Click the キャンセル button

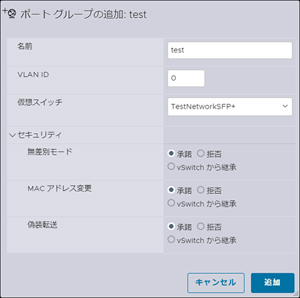(216, 283)
